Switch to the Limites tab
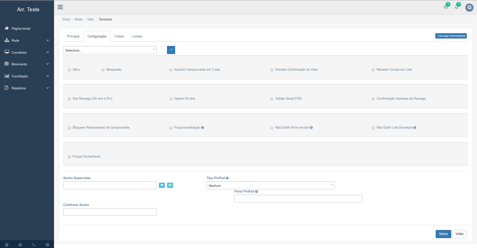477x248 pixels. (x=137, y=36)
